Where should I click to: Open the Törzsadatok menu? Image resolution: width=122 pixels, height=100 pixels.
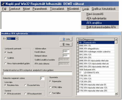(57, 9)
